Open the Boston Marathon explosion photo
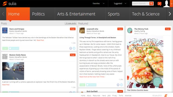This screenshot has height=97, width=173. (x=13, y=71)
